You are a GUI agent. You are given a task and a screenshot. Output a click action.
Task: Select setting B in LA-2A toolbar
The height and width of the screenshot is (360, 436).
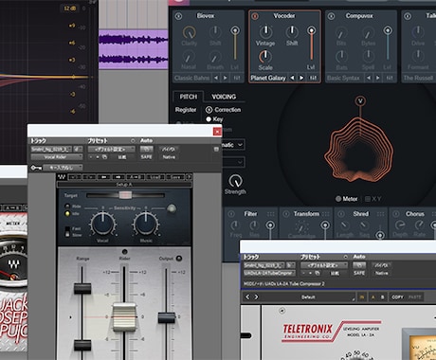(382, 297)
